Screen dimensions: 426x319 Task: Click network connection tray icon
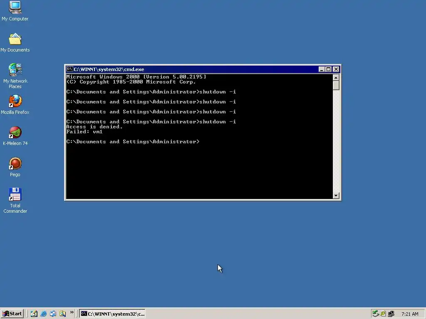tap(391, 314)
